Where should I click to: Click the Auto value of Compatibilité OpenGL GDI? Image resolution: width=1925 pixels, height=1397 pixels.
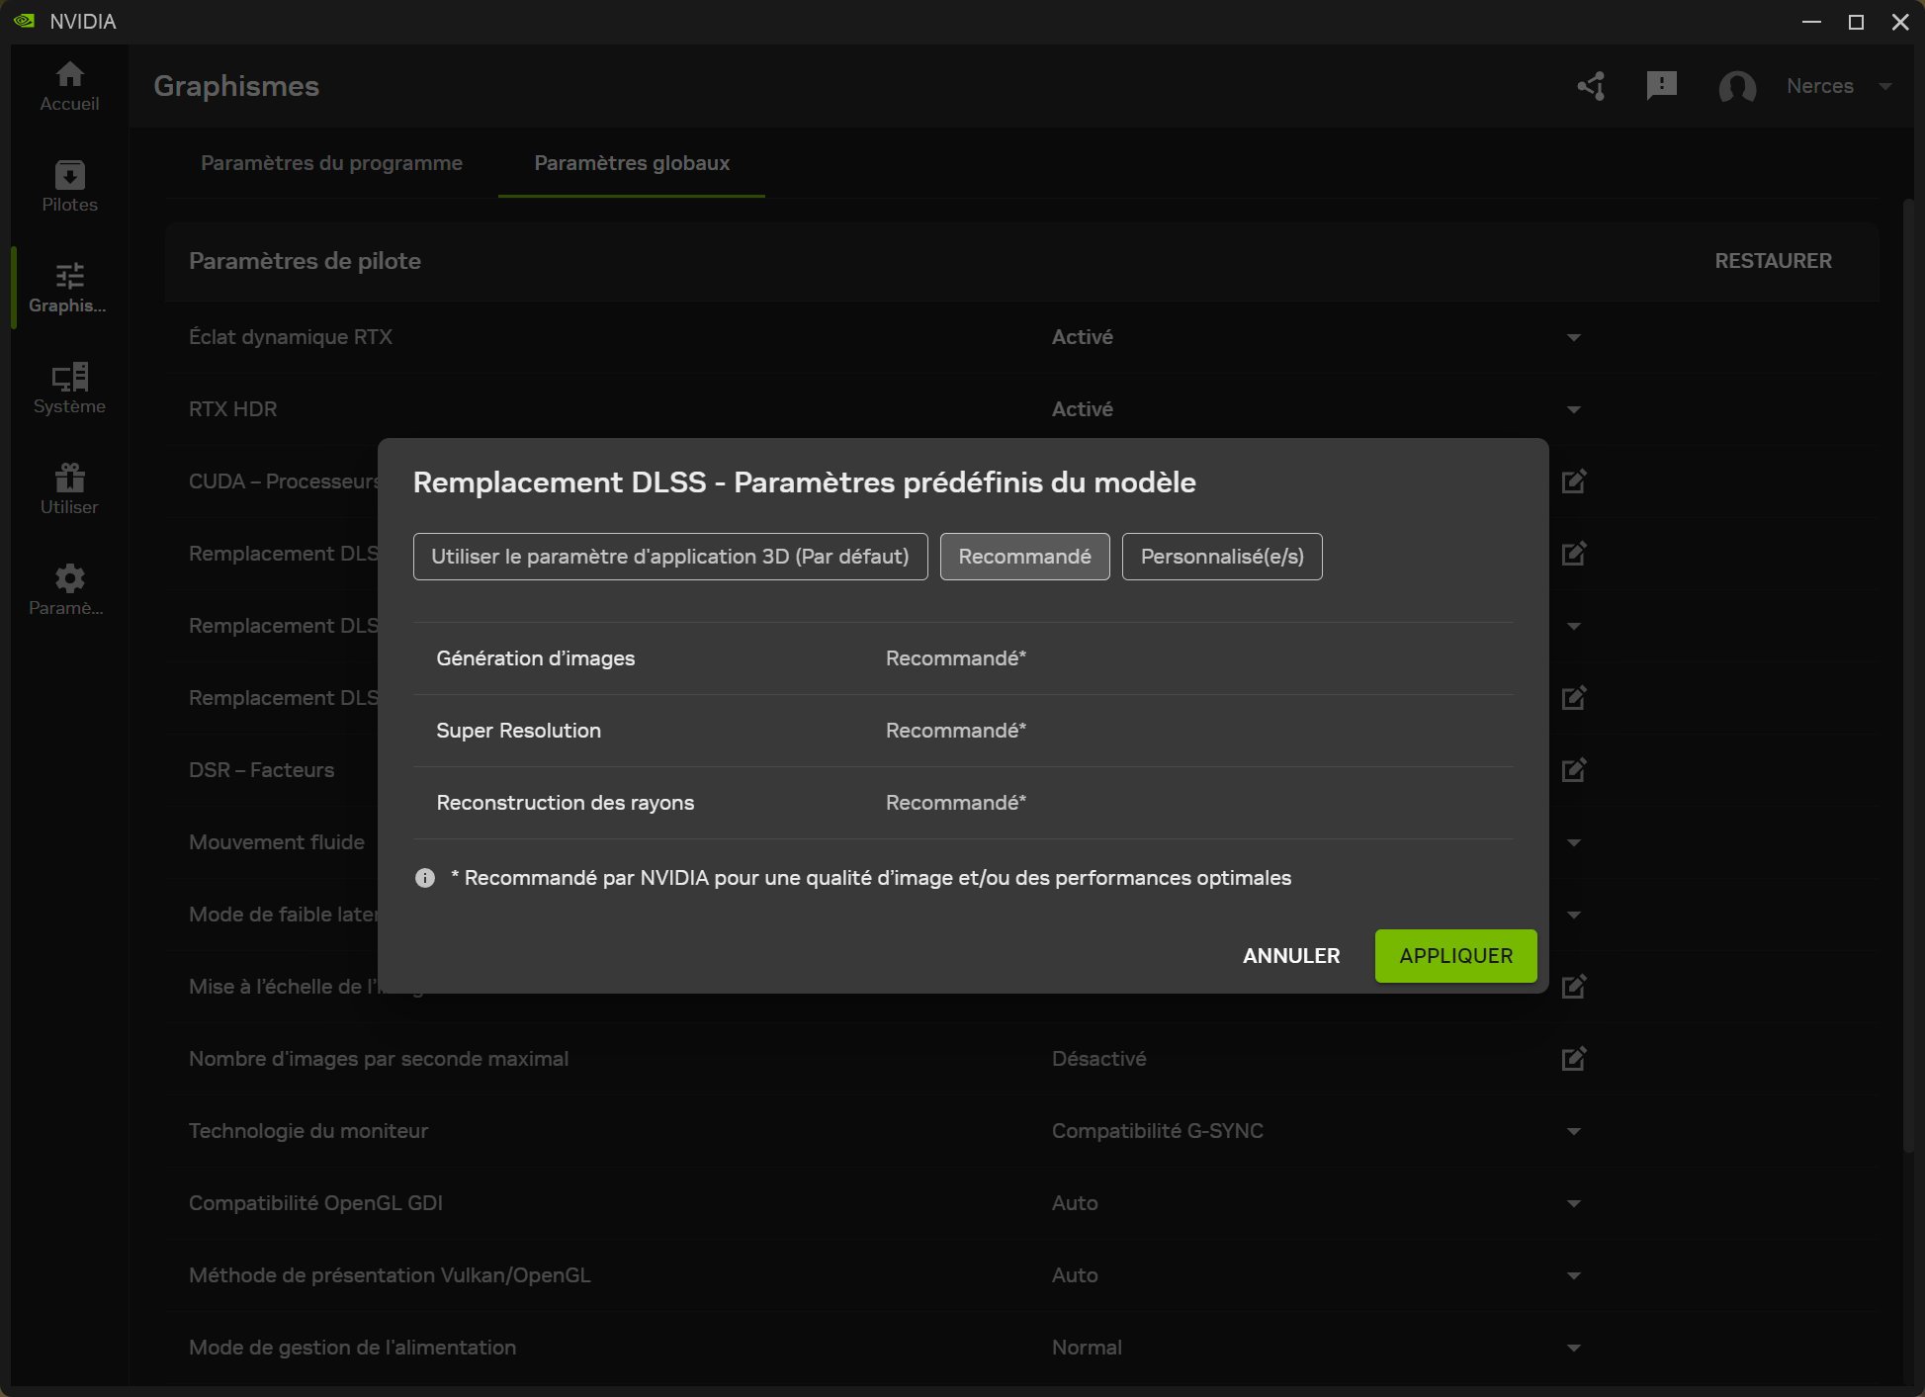pyautogui.click(x=1075, y=1203)
